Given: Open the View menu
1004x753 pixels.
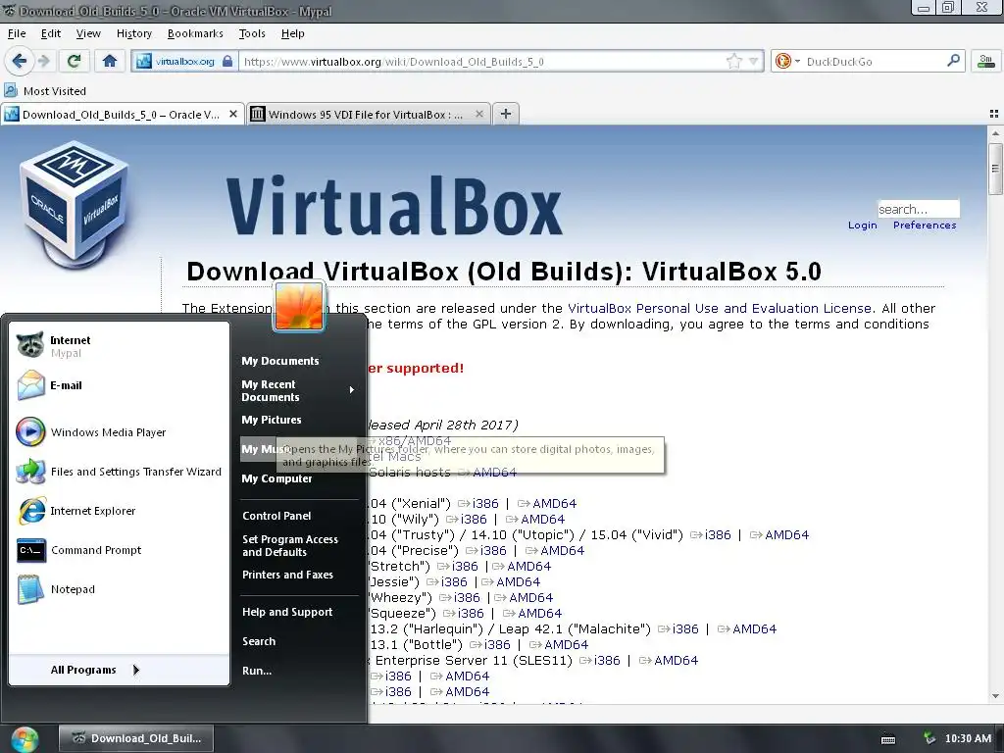Looking at the screenshot, I should coord(88,33).
